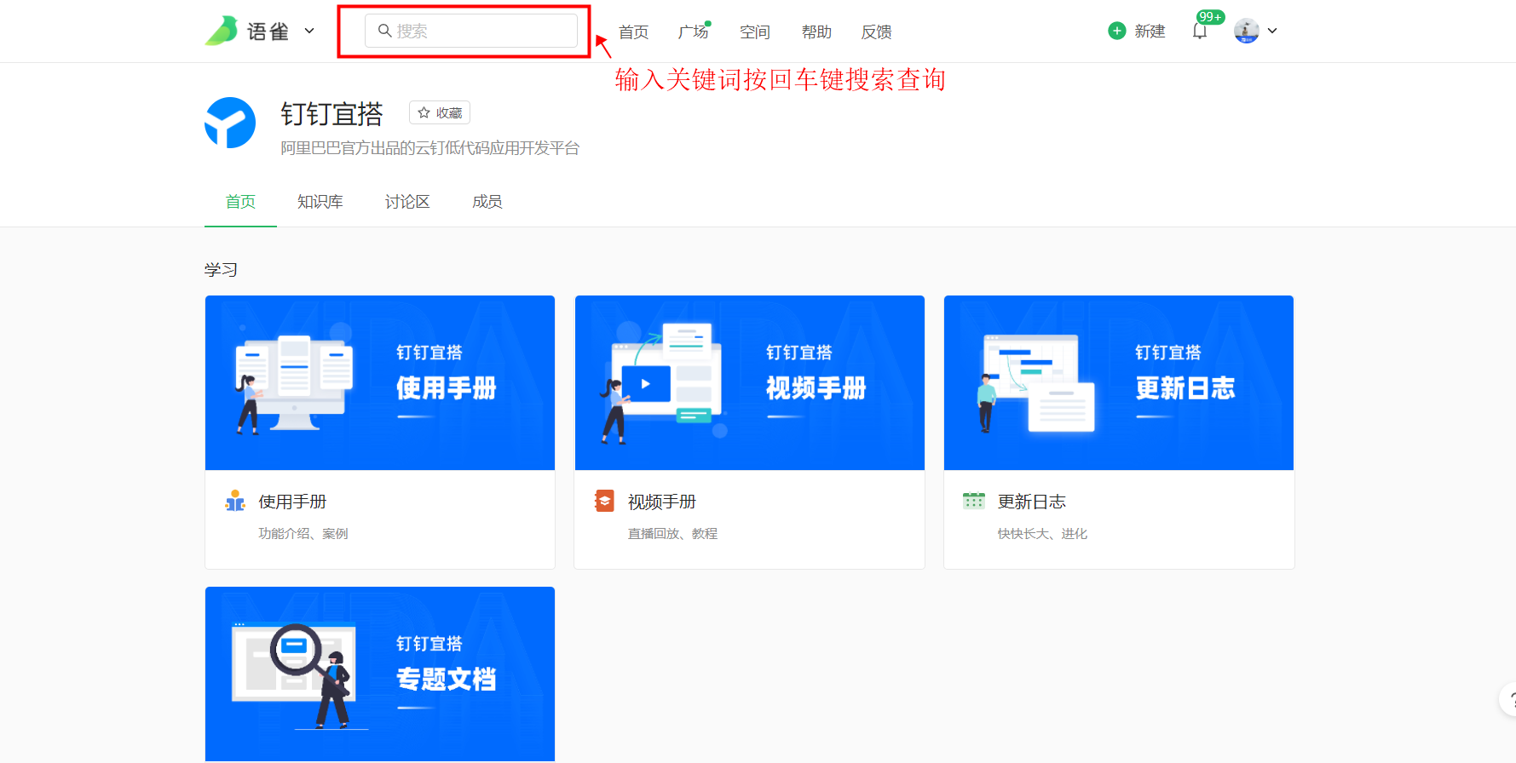Viewport: 1516px width, 763px height.
Task: Click the 钉钉宜搭 team name heading
Action: pos(331,113)
